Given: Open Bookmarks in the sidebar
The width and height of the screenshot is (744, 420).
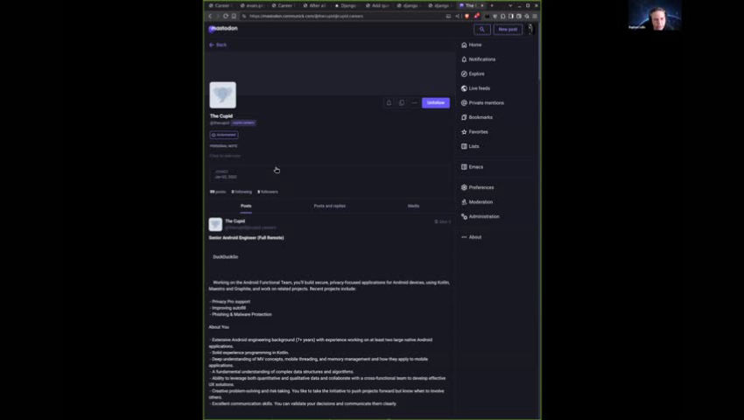Looking at the screenshot, I should tap(477, 117).
